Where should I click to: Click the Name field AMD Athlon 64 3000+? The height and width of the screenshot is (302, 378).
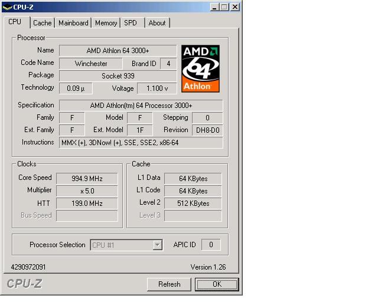coord(118,51)
